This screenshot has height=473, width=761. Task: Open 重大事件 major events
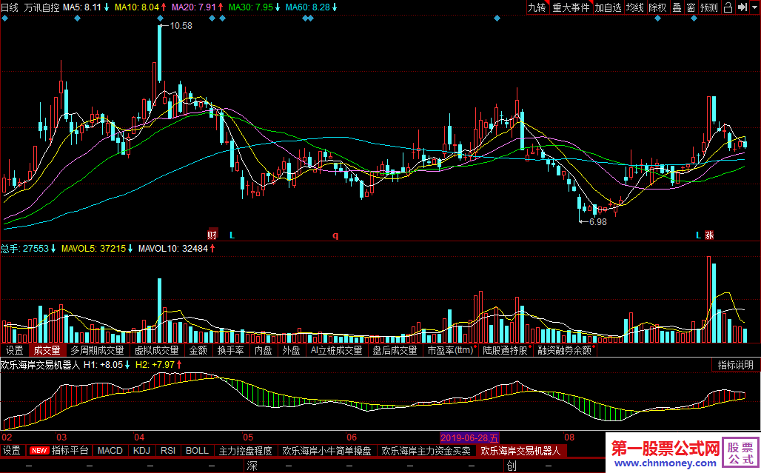click(571, 7)
